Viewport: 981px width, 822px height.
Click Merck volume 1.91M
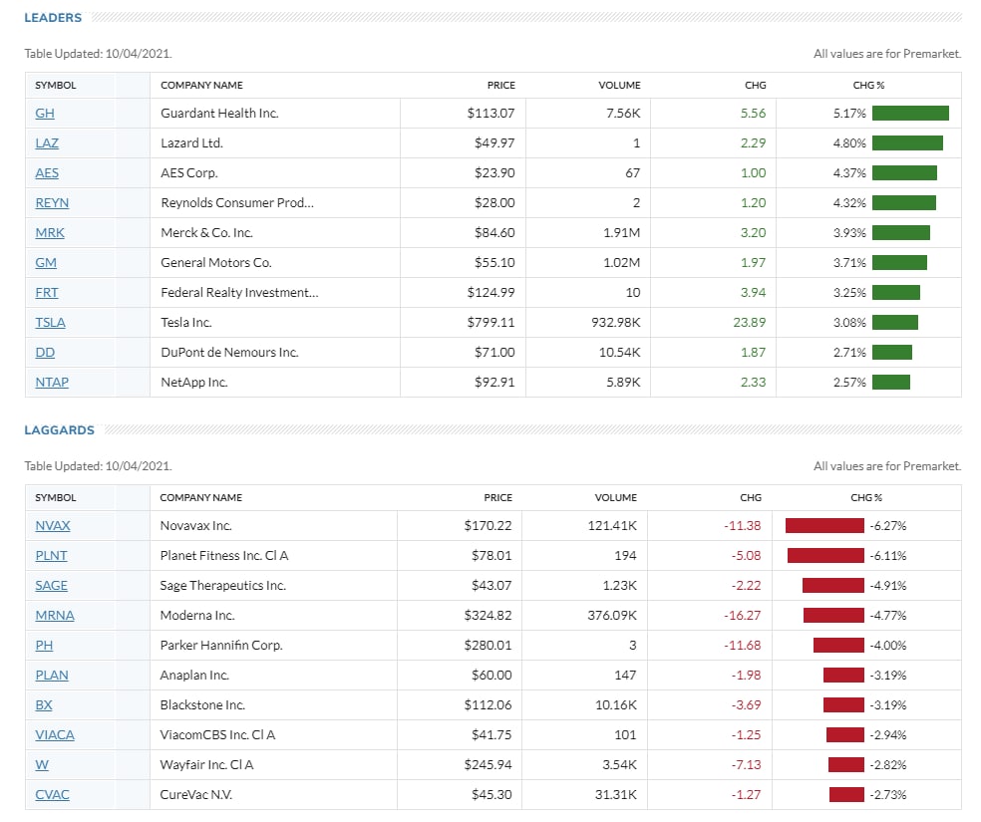tap(622, 233)
